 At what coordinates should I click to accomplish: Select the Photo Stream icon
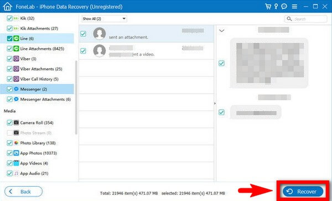[x=16, y=133]
